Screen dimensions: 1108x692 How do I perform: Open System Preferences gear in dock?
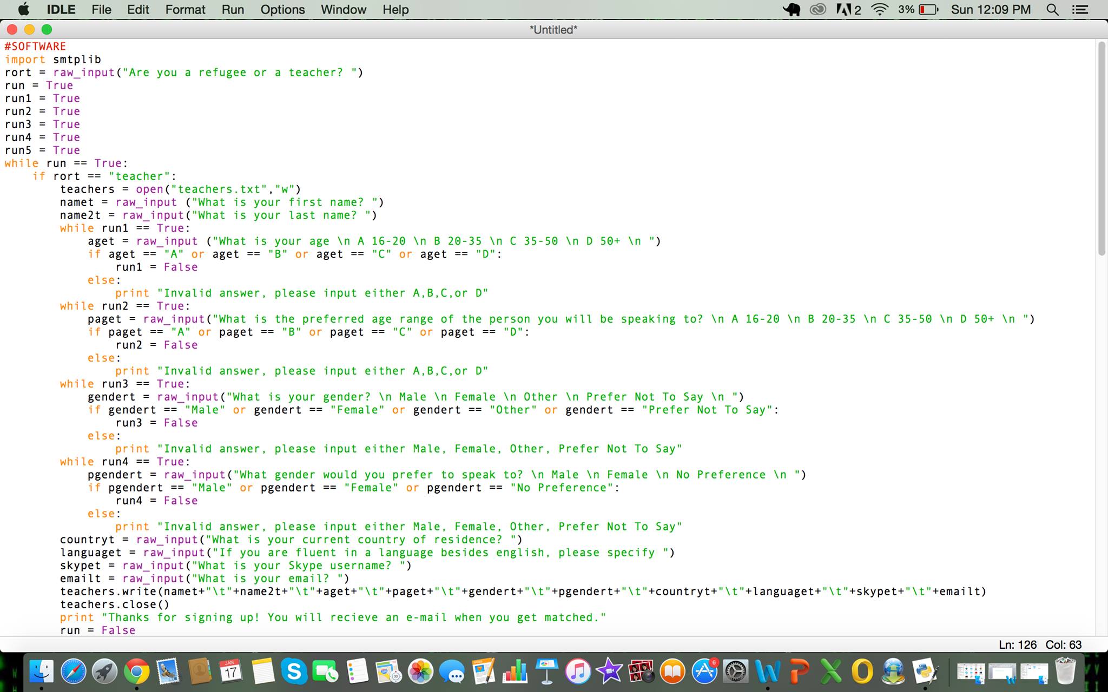(x=736, y=671)
